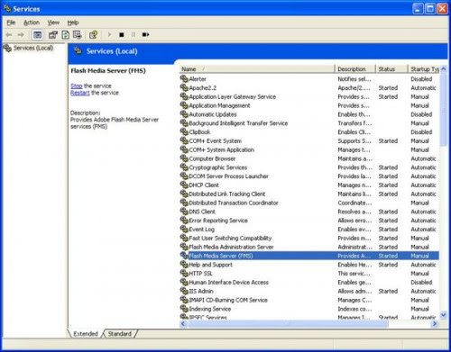Click the Automatic Updates service icon
The width and height of the screenshot is (451, 352).
click(184, 114)
